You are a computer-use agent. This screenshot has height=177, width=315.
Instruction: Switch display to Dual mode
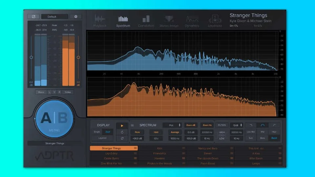point(108,132)
